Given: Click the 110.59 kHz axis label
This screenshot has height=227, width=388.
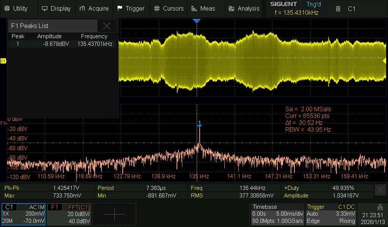Looking at the screenshot, I should [x=51, y=176].
